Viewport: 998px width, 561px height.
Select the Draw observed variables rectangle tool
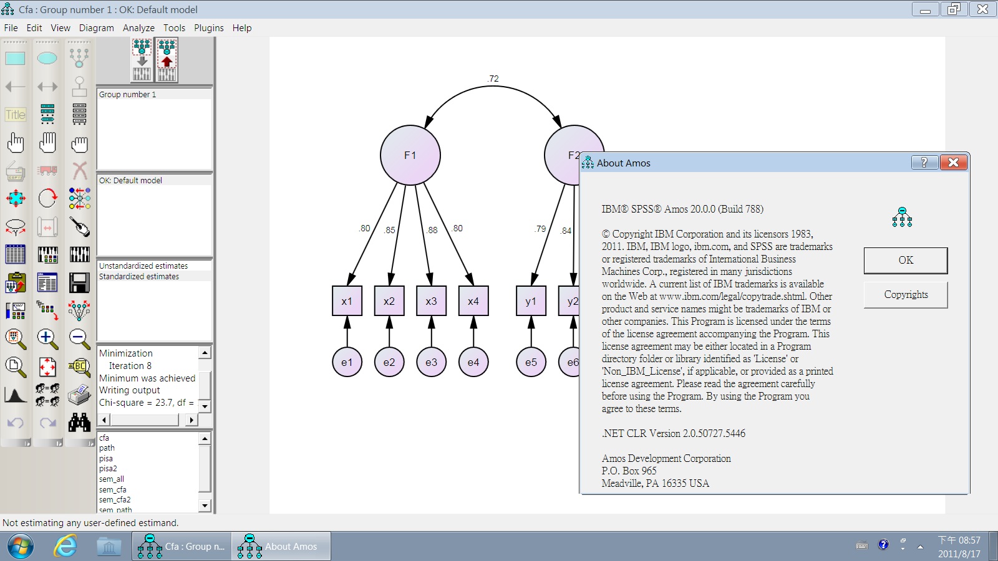pyautogui.click(x=16, y=59)
